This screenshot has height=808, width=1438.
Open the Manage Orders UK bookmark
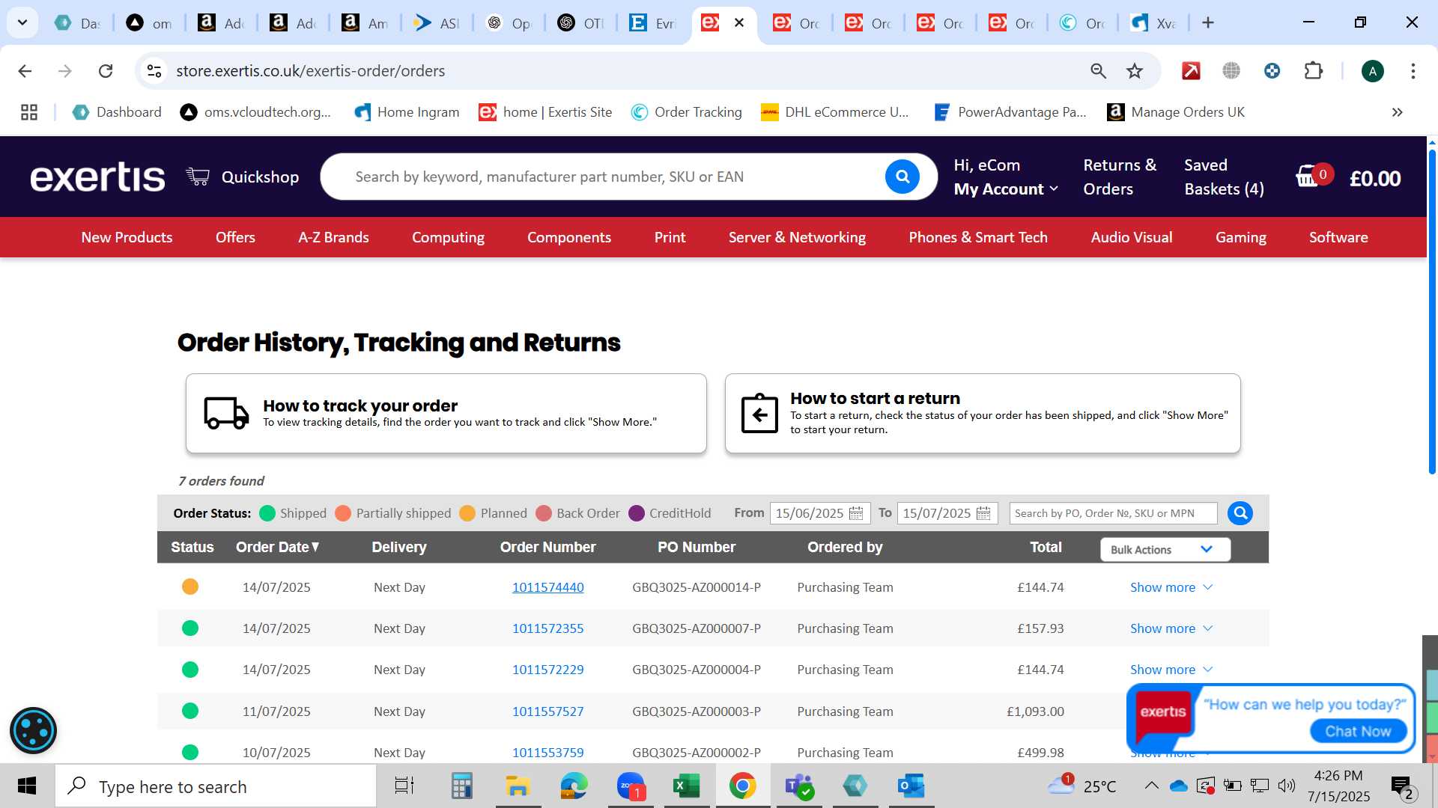tap(1175, 112)
